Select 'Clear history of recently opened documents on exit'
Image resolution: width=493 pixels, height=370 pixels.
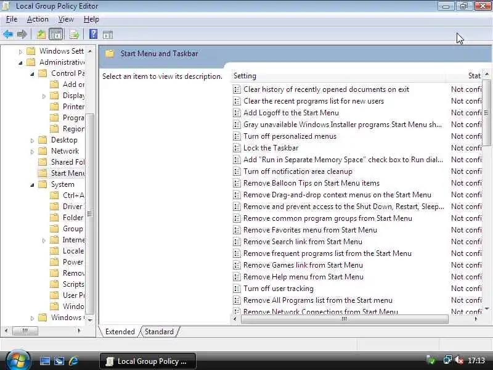[x=327, y=89]
